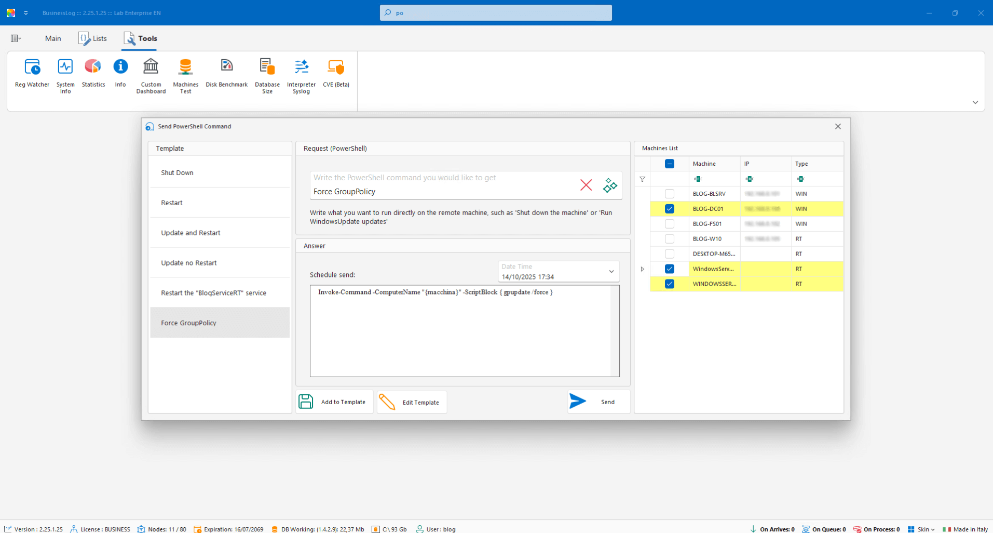The image size is (993, 533).
Task: Expand the WindowsServ... machine row
Action: 642,269
